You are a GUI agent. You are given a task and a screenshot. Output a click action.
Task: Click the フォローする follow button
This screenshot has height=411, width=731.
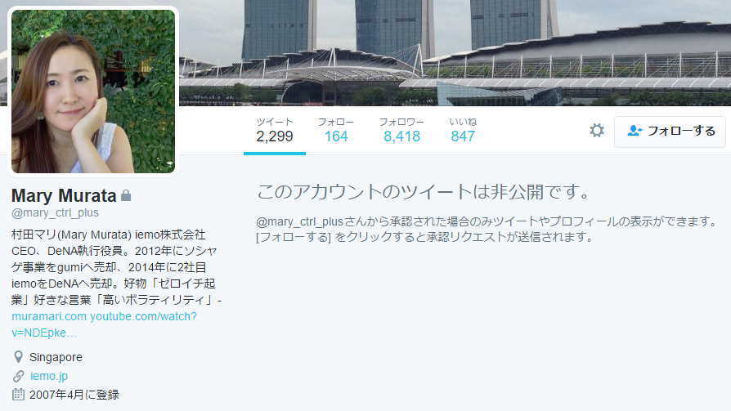click(670, 132)
